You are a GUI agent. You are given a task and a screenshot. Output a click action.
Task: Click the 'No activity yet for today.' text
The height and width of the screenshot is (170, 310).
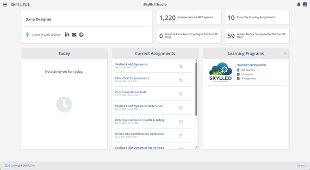pyautogui.click(x=64, y=71)
